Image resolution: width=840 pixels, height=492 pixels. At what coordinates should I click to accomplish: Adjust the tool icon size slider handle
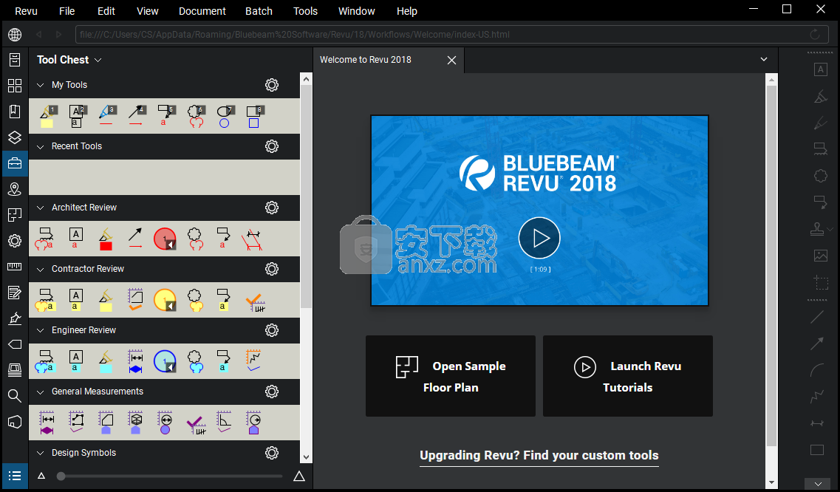click(x=61, y=476)
